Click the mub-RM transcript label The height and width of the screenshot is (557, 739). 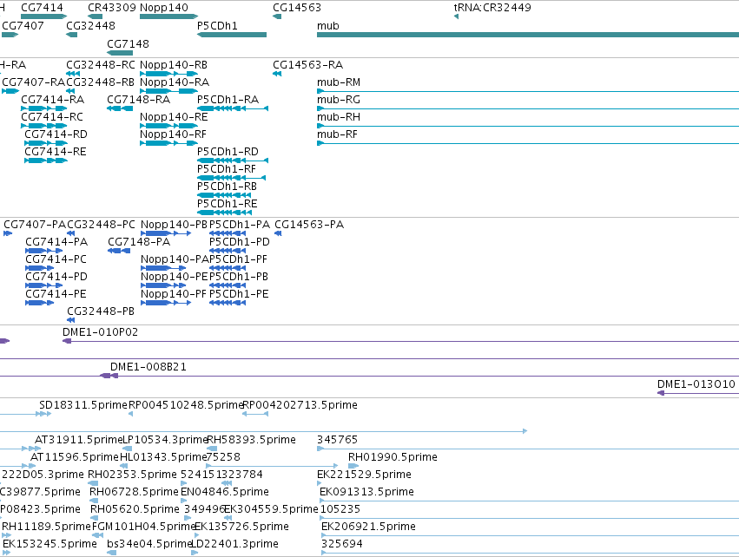click(339, 82)
